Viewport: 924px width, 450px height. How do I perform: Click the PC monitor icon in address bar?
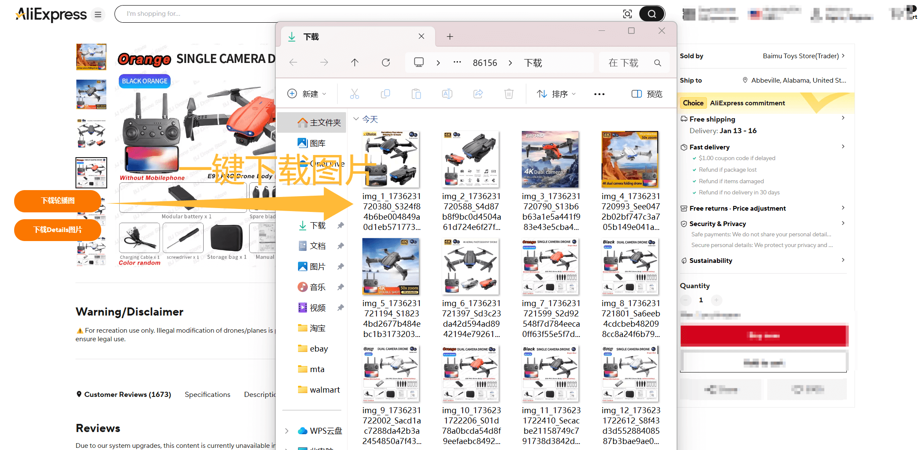[419, 63]
